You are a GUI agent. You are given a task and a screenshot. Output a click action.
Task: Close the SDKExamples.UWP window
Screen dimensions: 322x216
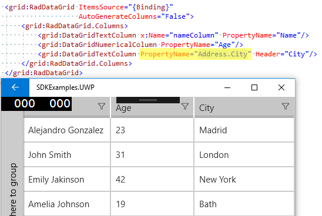click(x=281, y=87)
